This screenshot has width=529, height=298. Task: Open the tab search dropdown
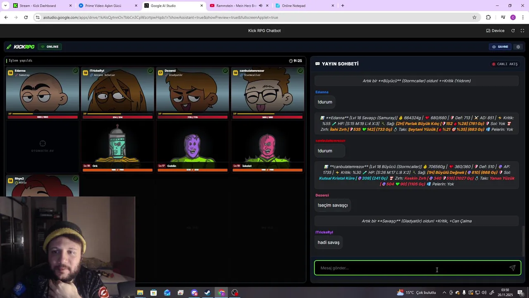tap(5, 6)
